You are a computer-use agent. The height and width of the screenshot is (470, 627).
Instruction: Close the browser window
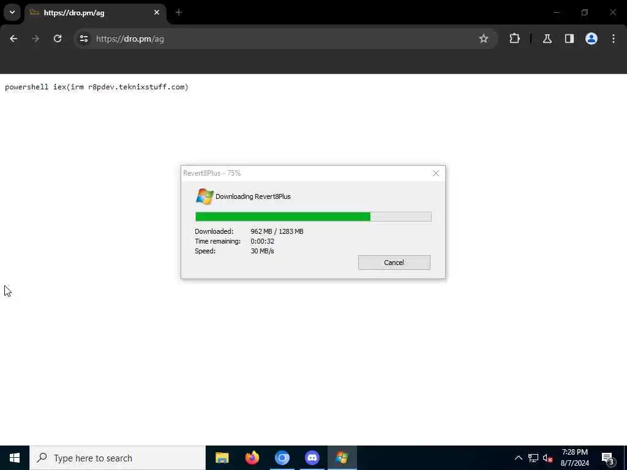pos(612,12)
